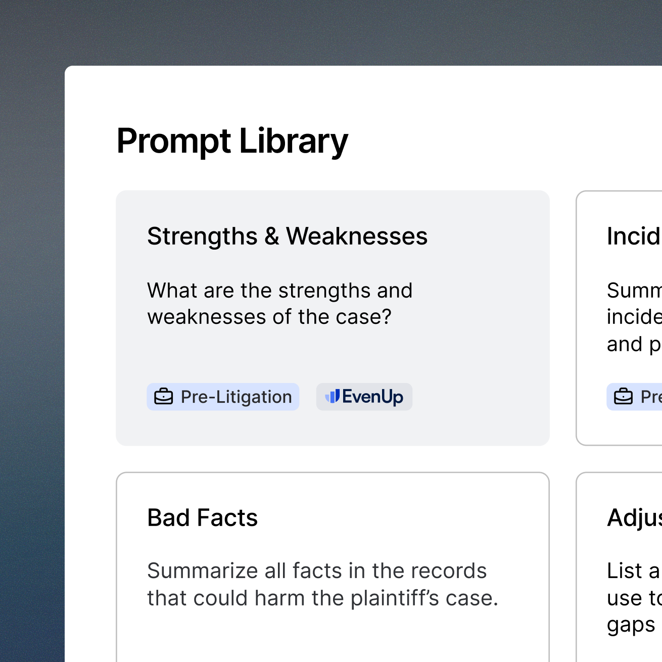Select the Pre-Litigation tag label text
Image resolution: width=662 pixels, height=662 pixels.
coord(236,397)
